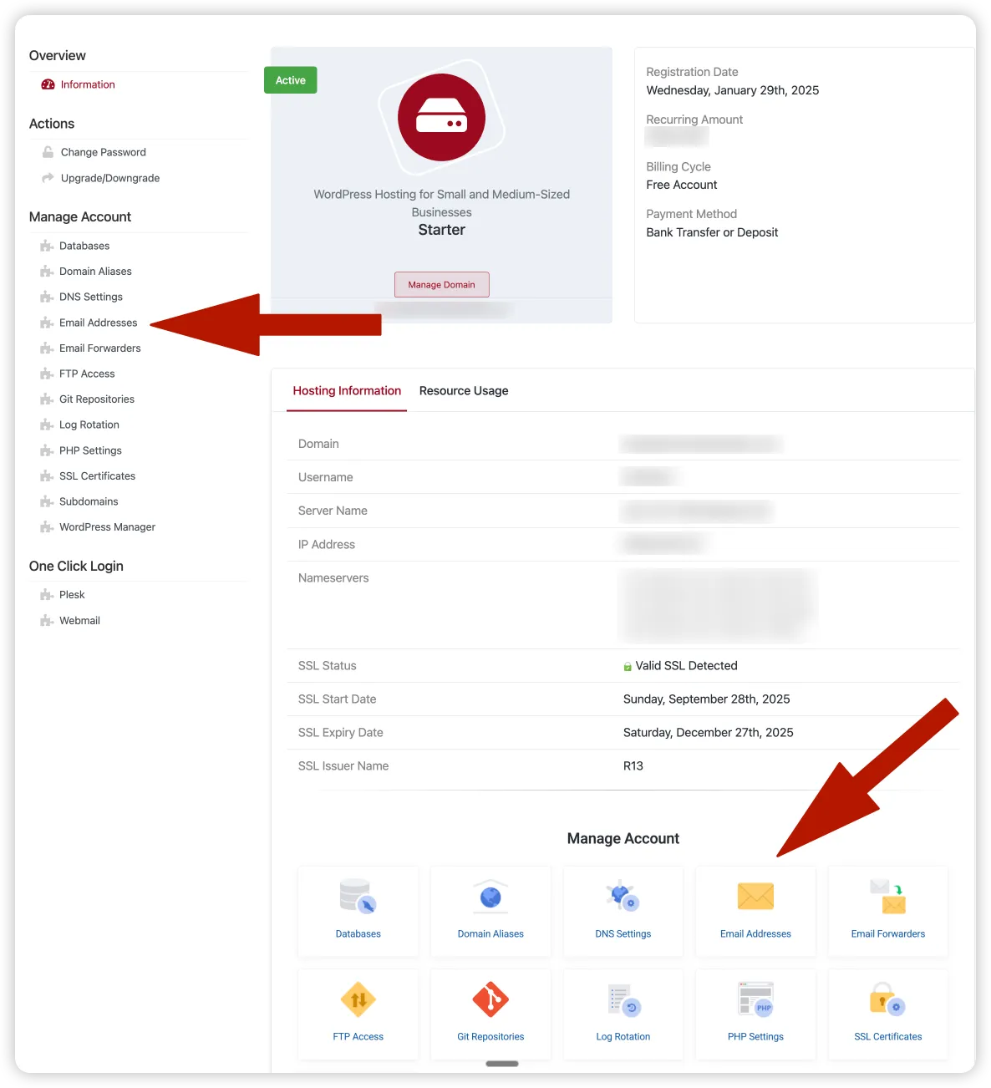This screenshot has height=1088, width=991.
Task: Open the PHP Settings tile icon
Action: click(755, 1000)
